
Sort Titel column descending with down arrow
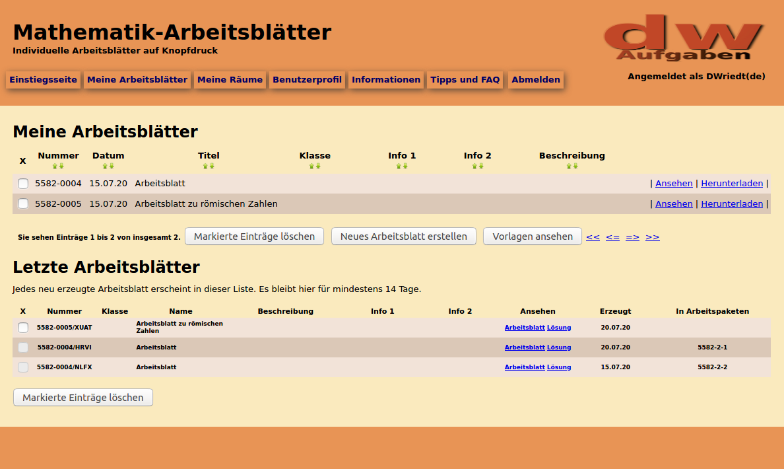[212, 166]
